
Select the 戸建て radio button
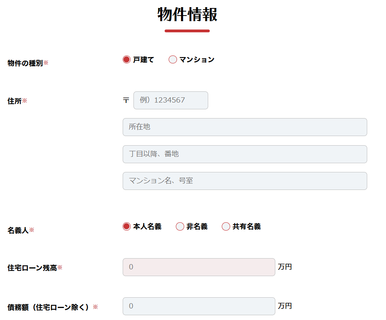pos(127,59)
